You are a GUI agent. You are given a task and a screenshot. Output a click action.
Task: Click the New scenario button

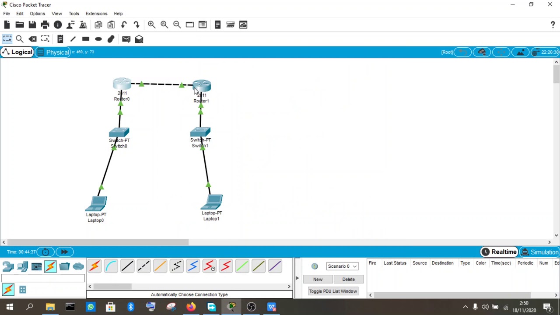[318, 279]
